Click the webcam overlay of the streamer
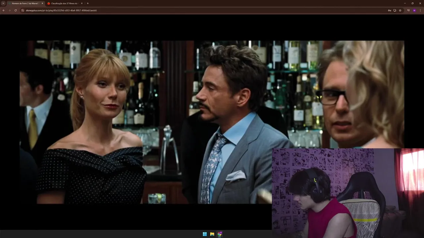The image size is (424, 238). point(348,193)
